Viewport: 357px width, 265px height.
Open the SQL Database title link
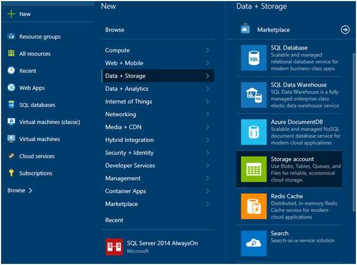[x=289, y=48]
